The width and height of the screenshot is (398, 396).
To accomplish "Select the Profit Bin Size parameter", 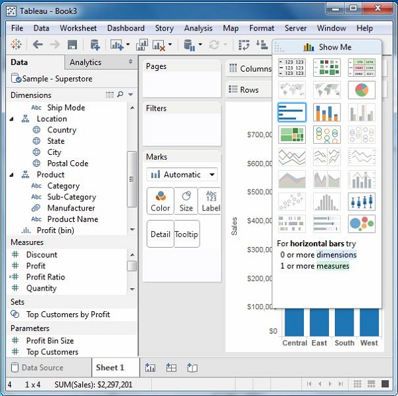I will pyautogui.click(x=50, y=341).
